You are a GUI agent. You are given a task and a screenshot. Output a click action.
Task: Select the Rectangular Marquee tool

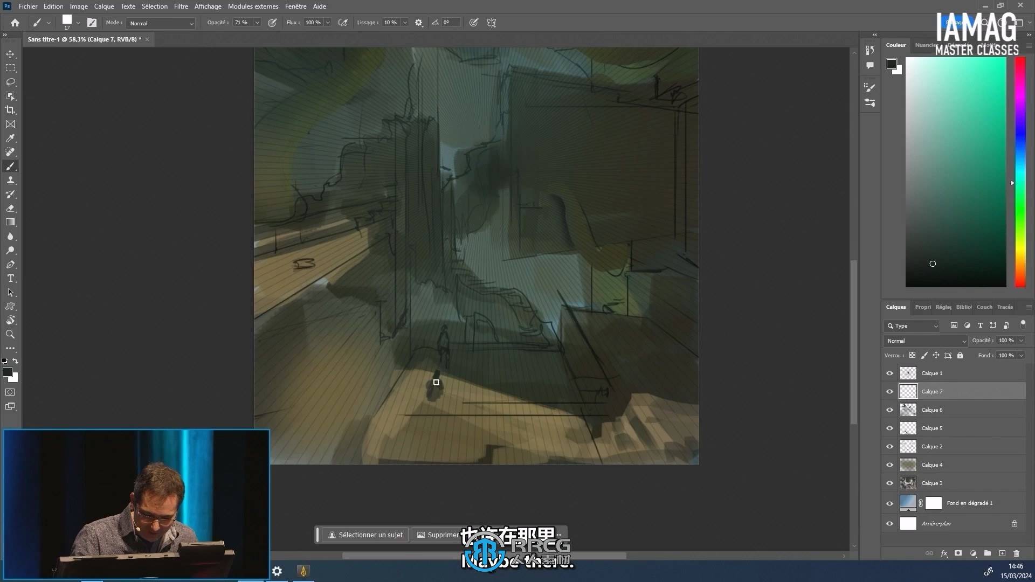pos(10,68)
